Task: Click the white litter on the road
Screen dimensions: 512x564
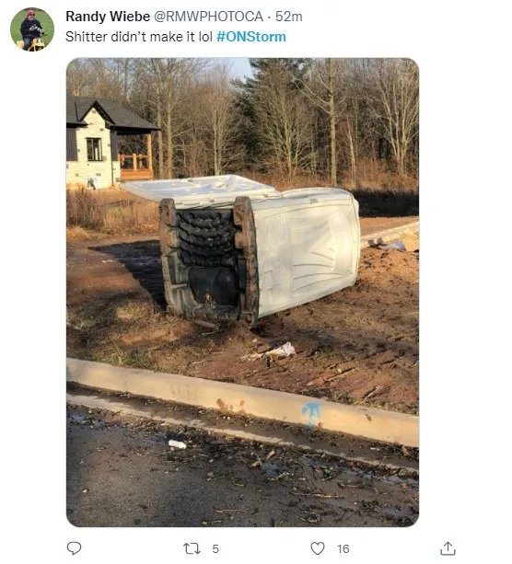Action: tap(177, 444)
